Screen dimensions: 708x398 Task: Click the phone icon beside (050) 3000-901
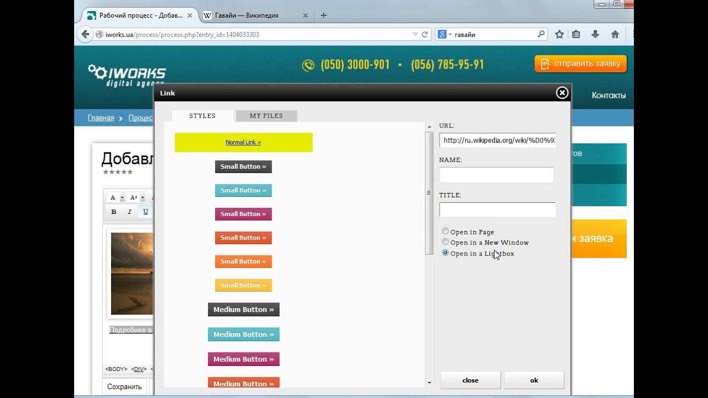click(x=308, y=65)
